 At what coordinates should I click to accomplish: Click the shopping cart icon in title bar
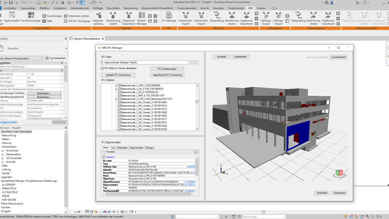pos(357,3)
